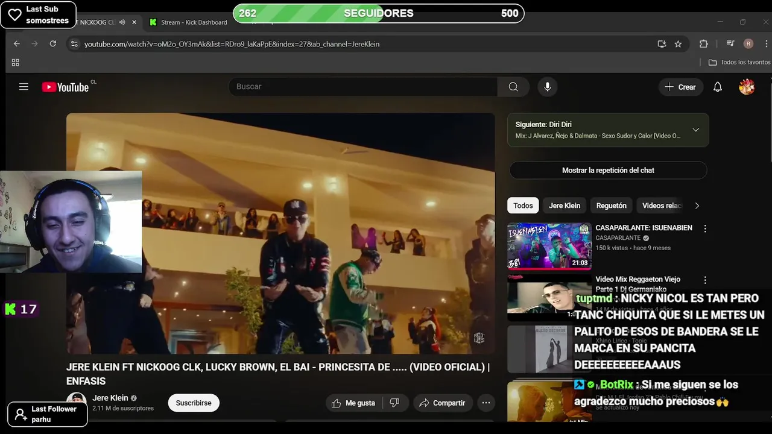Select the Reguetón filter chip
Screen dimensions: 772x434
tap(612, 206)
